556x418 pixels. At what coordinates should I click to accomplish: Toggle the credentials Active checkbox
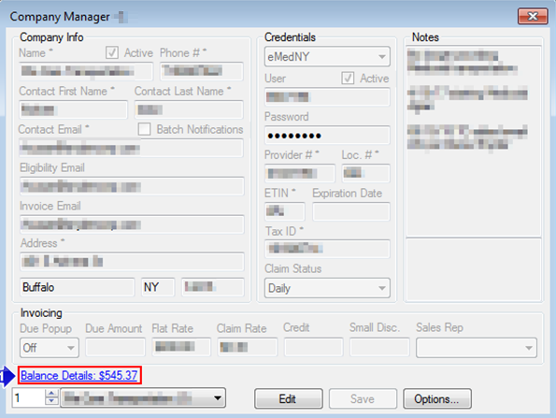348,78
